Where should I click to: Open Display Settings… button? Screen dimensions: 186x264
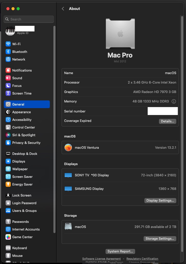(x=160, y=200)
